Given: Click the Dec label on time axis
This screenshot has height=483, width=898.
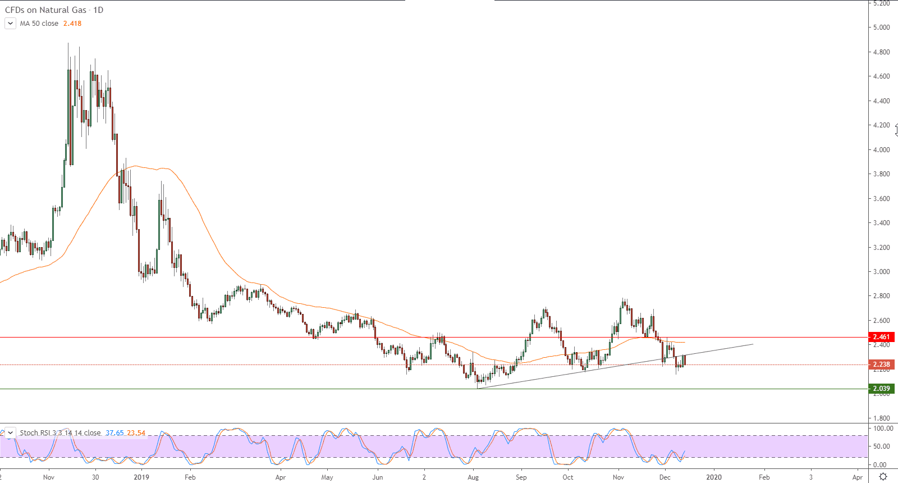Looking at the screenshot, I should coord(665,477).
